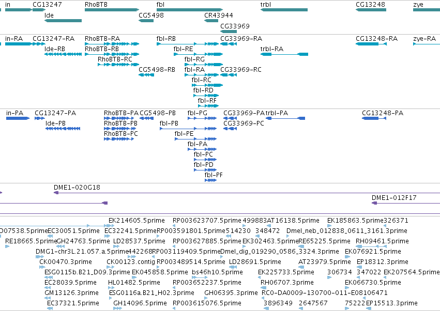Click the fbl gene bar glyph
The image size is (440, 311).
(190, 10)
